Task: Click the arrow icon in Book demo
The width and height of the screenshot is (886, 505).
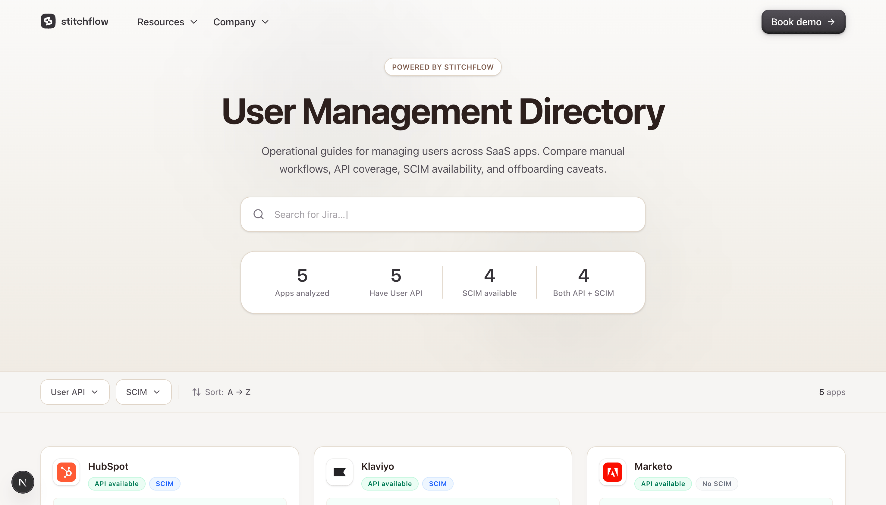Action: click(x=831, y=21)
